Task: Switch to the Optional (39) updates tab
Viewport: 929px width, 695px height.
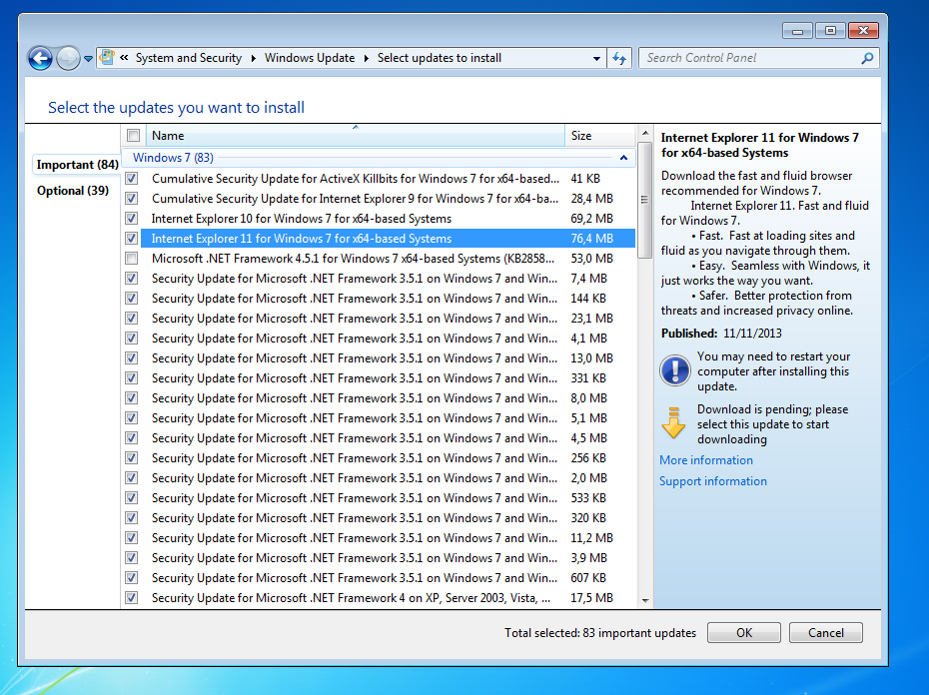Action: coord(73,191)
